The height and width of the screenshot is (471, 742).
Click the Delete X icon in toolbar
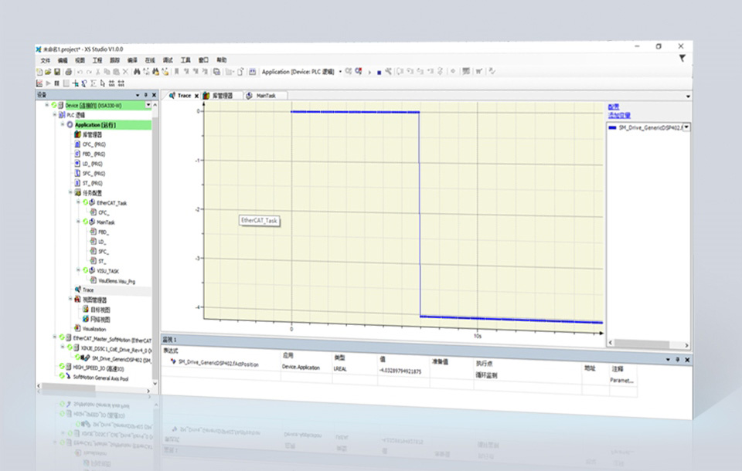point(125,71)
